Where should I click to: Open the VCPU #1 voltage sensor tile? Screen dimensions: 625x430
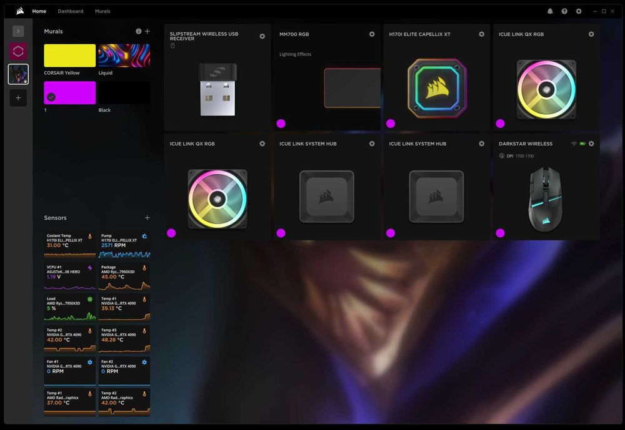pos(70,276)
